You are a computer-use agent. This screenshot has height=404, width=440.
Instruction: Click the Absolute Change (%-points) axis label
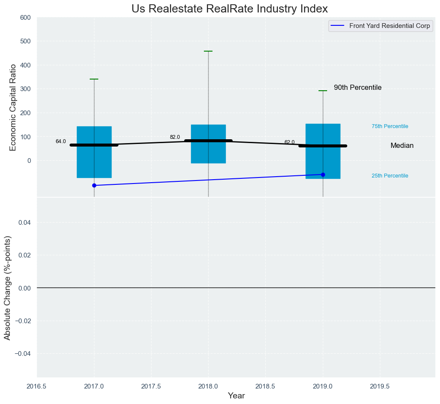[x=7, y=288]
